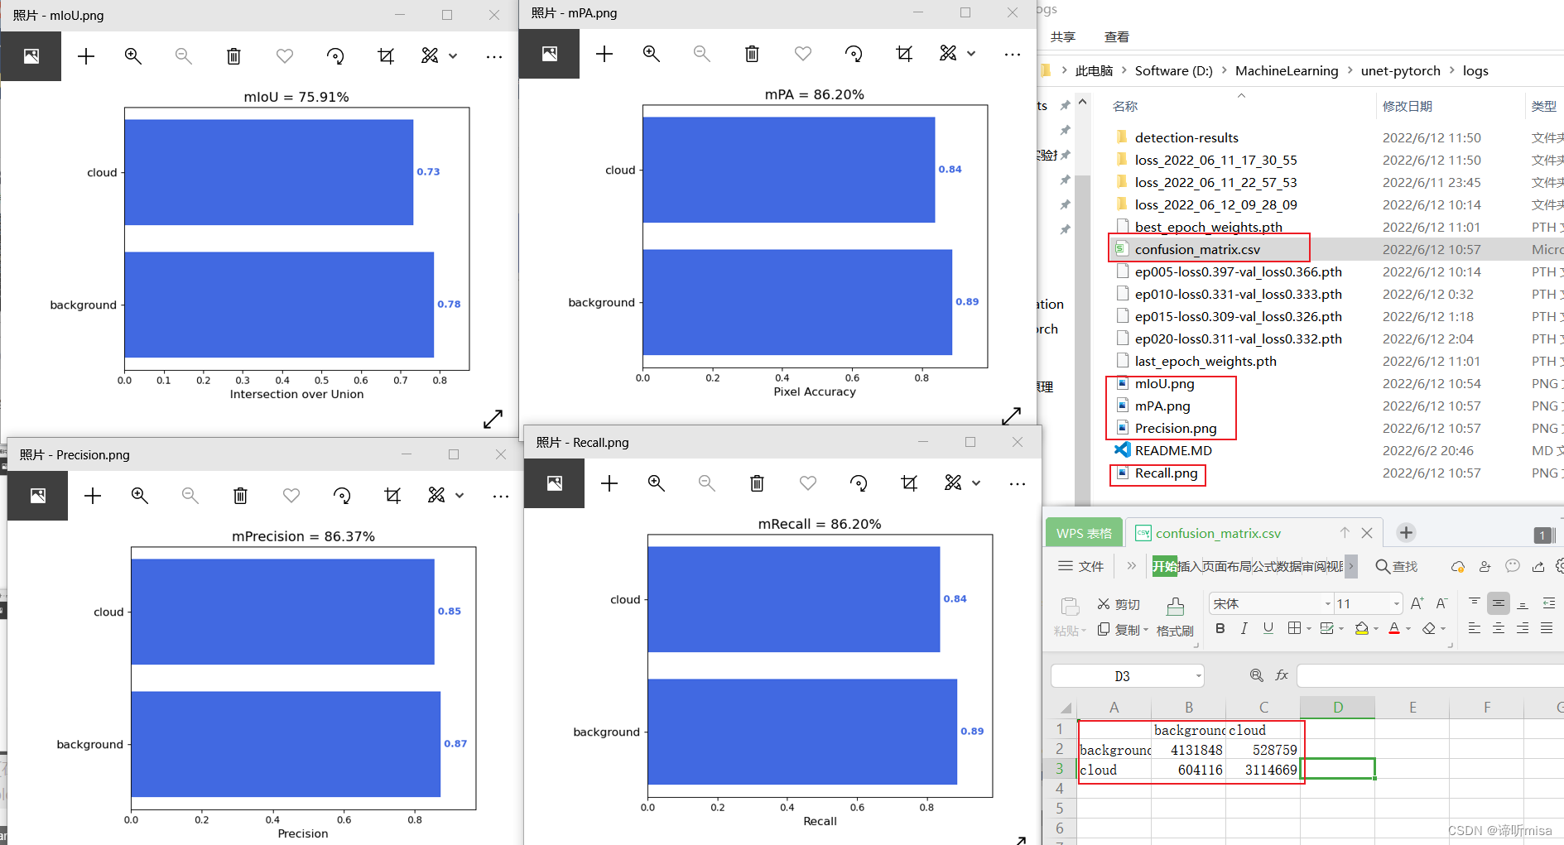Rotate the mIoU.png image
This screenshot has height=845, width=1564.
click(x=335, y=56)
